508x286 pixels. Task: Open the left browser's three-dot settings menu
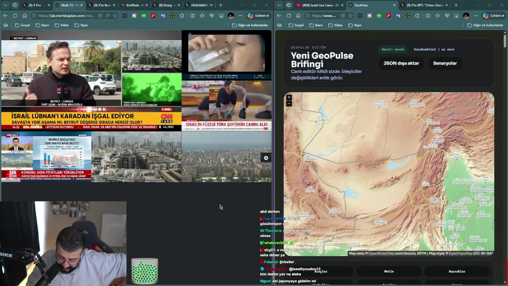click(x=240, y=15)
